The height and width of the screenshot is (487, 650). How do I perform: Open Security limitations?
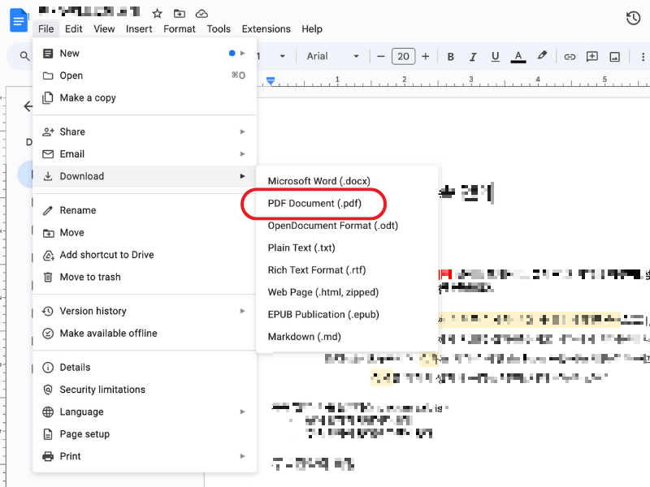pyautogui.click(x=145, y=390)
